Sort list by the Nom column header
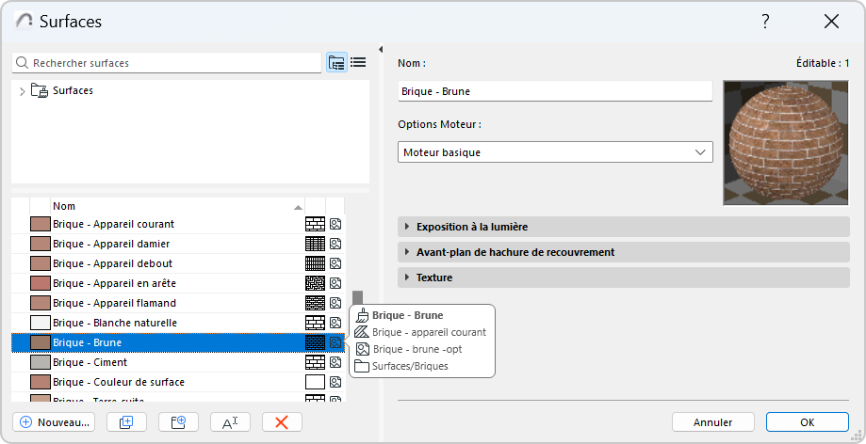 point(174,206)
